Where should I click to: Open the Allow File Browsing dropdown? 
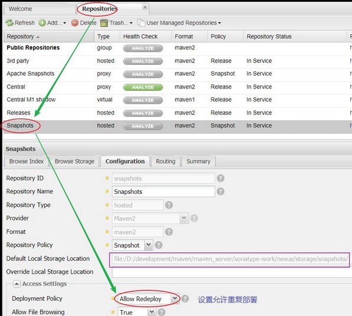point(152,312)
